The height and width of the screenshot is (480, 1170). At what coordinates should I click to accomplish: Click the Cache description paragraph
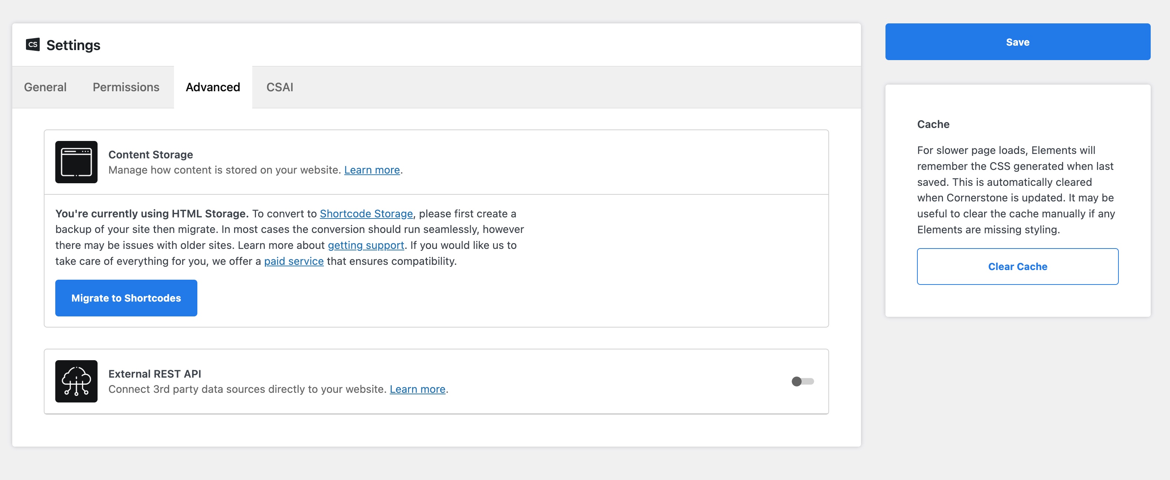(1016, 190)
